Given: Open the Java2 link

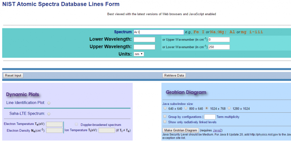Looking at the screenshot, I should click(217, 130).
